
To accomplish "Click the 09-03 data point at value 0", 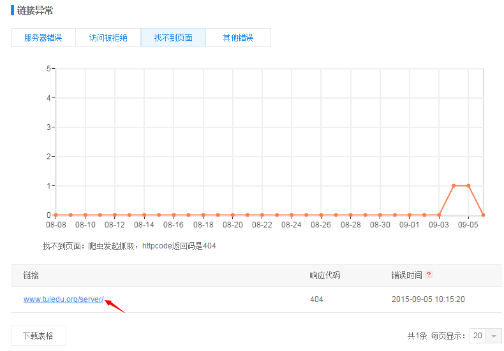I will [x=439, y=215].
